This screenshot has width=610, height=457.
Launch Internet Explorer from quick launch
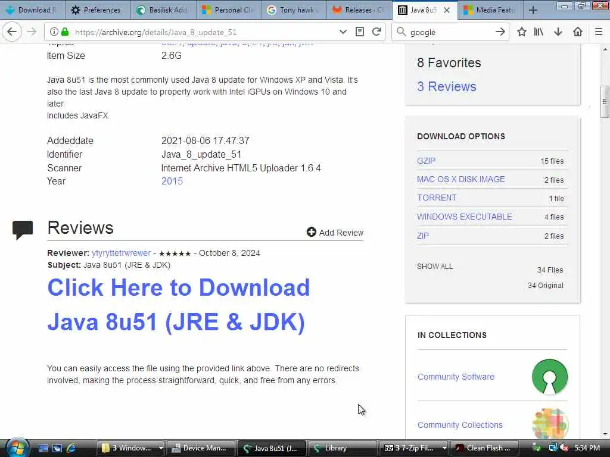71,449
